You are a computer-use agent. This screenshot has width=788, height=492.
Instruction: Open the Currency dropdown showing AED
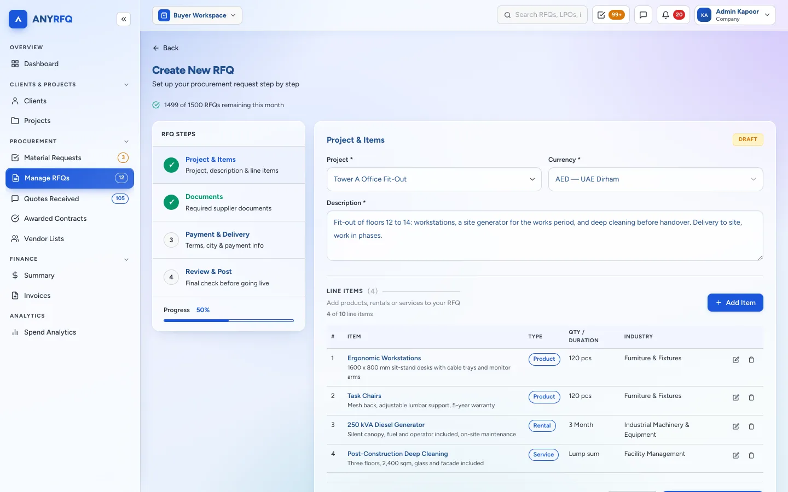click(656, 179)
